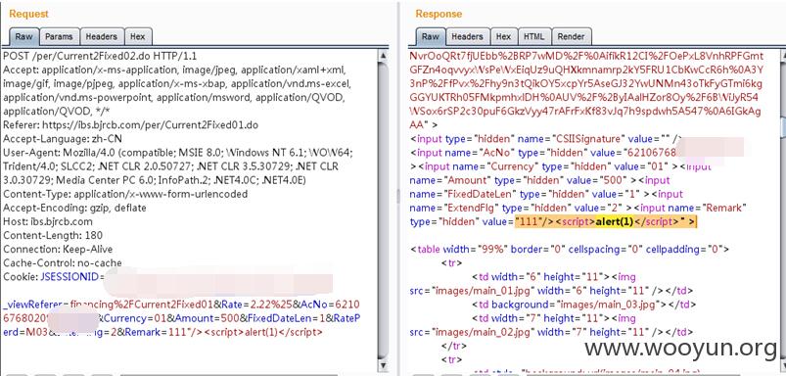Switch to the Request Hex tab
Screen dimensions: 786x376
click(x=138, y=36)
